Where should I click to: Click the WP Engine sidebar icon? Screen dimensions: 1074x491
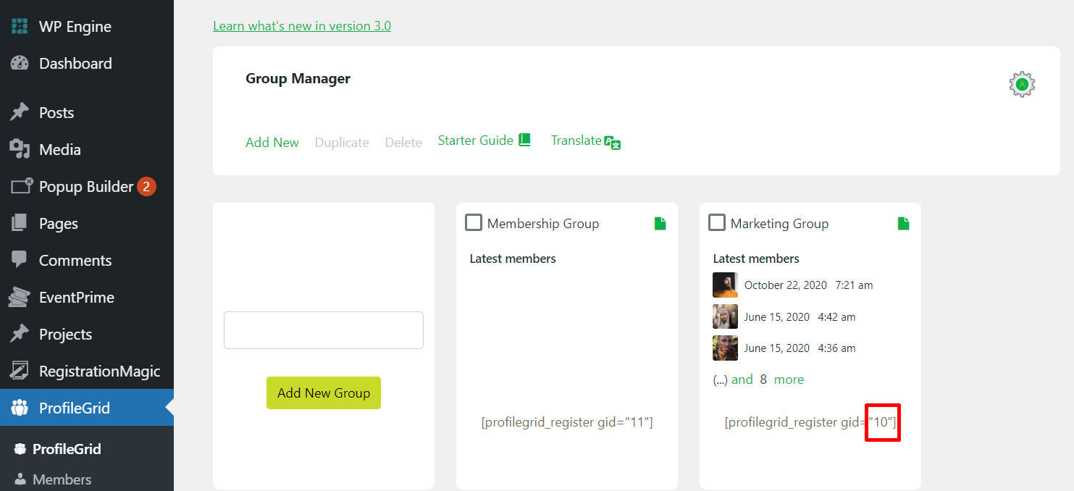click(20, 27)
